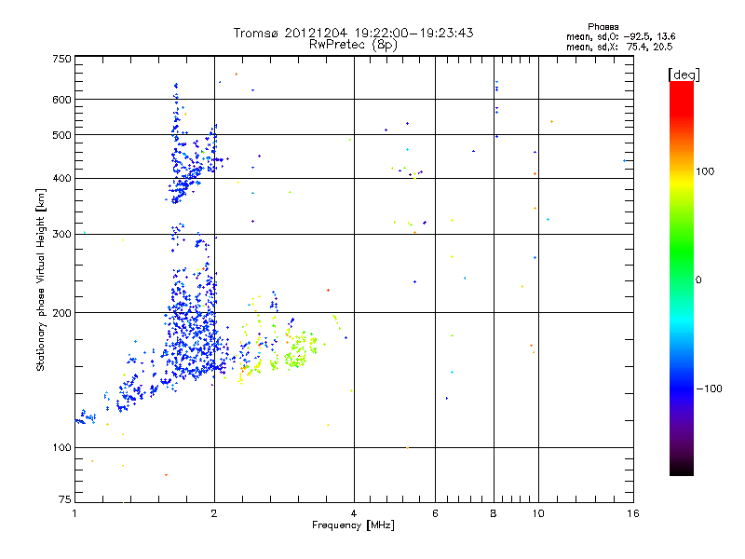The width and height of the screenshot is (745, 559).
Task: Click the colorbar tick label '0'
Action: tap(698, 280)
